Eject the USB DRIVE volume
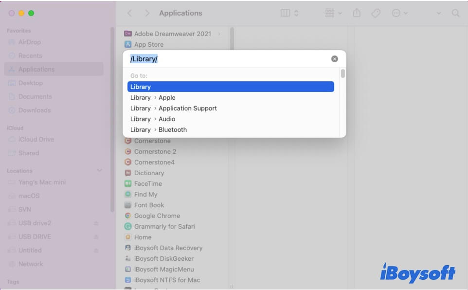 click(96, 237)
